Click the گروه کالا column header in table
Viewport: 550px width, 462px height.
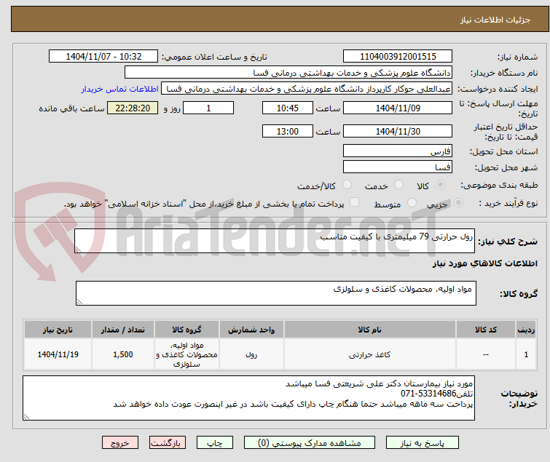click(186, 330)
